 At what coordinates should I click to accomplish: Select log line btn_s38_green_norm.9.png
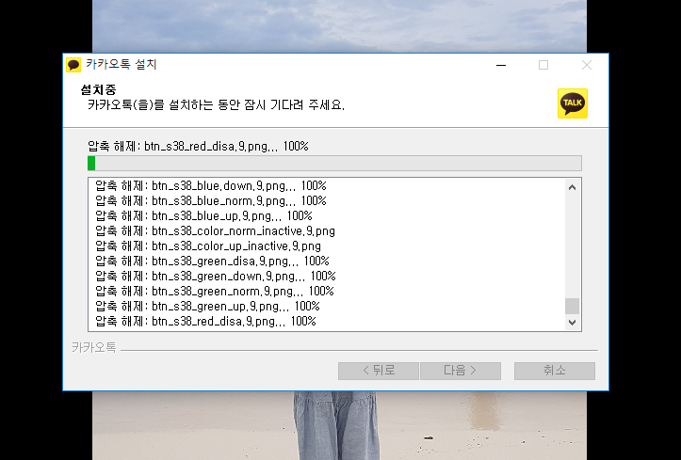[x=215, y=292]
